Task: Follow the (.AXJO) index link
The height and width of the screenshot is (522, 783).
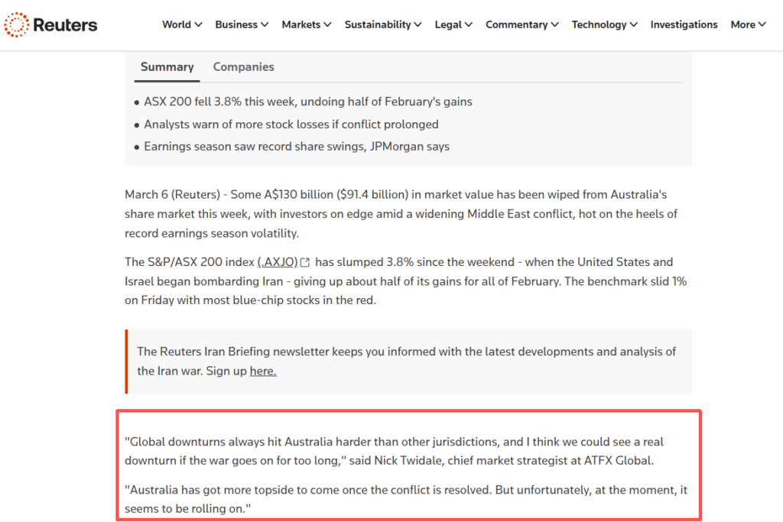Action: coord(278,262)
